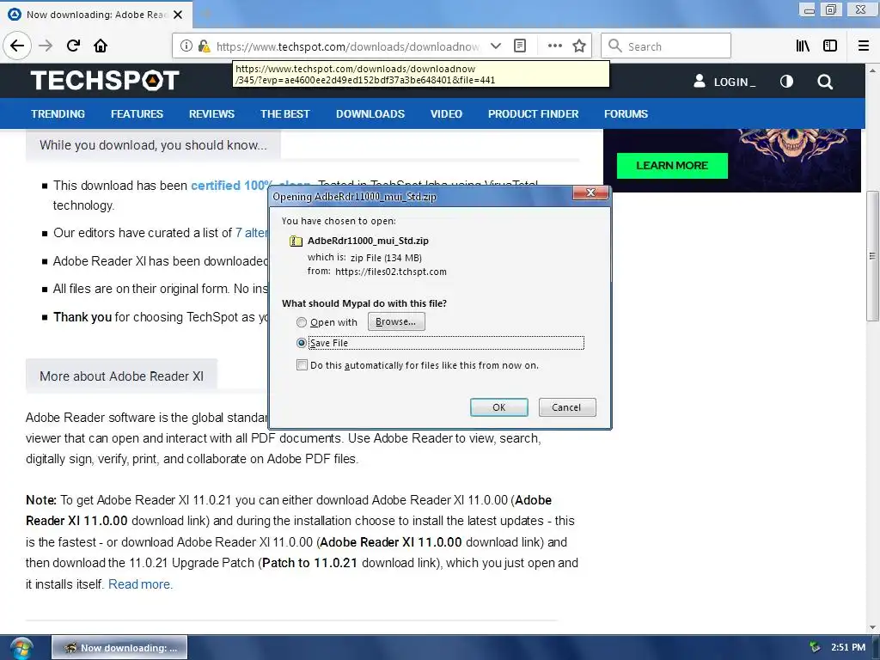
Task: Click the forward navigation arrow
Action: point(46,46)
